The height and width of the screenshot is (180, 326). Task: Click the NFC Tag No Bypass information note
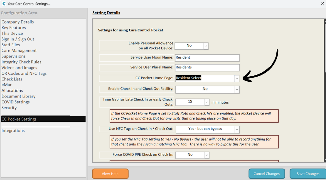194,142
